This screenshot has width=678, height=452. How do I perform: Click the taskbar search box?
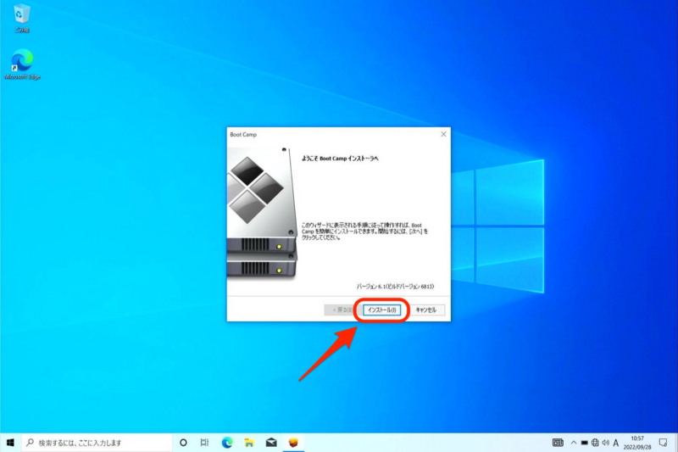(97, 443)
